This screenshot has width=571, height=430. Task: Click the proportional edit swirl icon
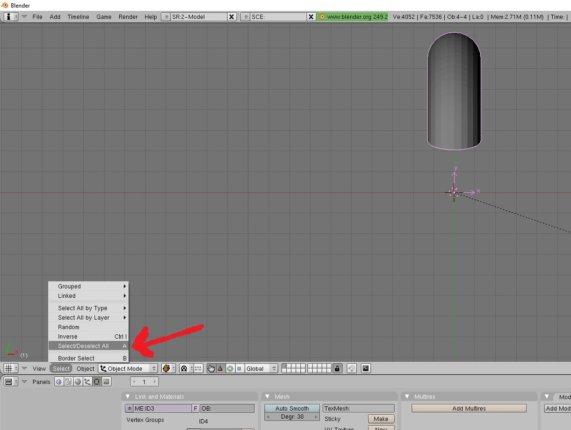coord(351,368)
